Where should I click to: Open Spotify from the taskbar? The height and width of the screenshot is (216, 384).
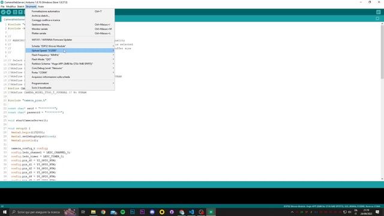[122, 212]
